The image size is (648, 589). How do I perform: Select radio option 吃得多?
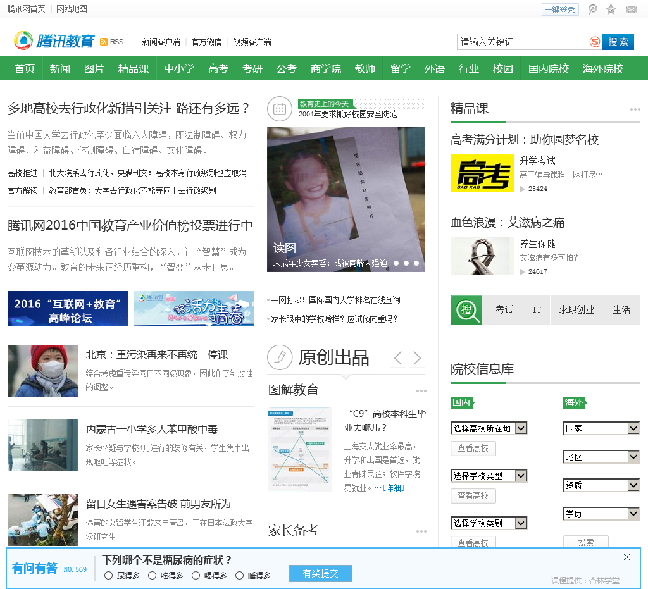[152, 575]
